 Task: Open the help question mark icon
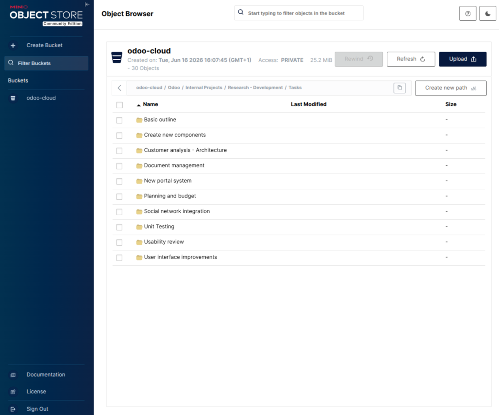[468, 13]
